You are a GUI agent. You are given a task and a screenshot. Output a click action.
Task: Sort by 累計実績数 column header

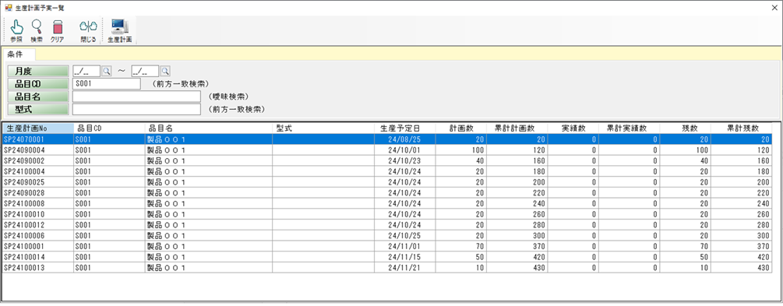(630, 128)
